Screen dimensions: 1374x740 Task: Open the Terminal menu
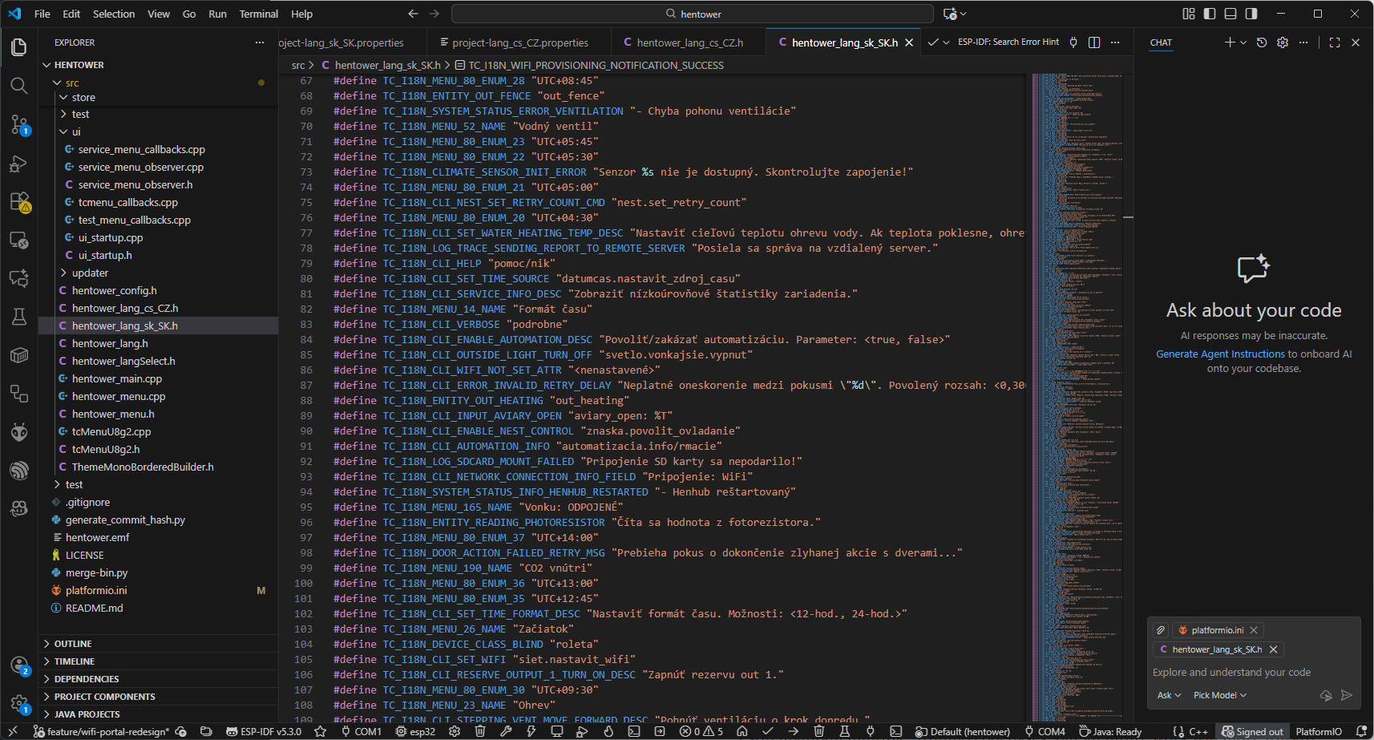tap(258, 14)
